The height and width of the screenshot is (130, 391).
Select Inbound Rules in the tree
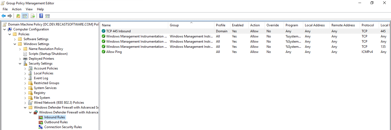[54, 117]
